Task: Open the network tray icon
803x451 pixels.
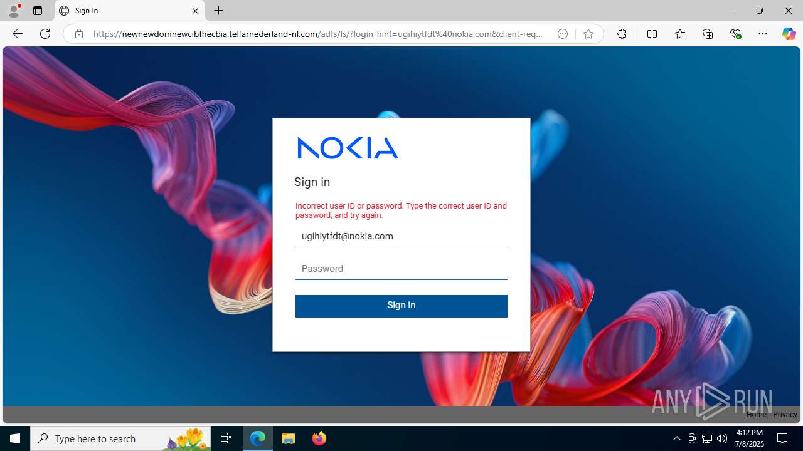Action: coord(707,438)
